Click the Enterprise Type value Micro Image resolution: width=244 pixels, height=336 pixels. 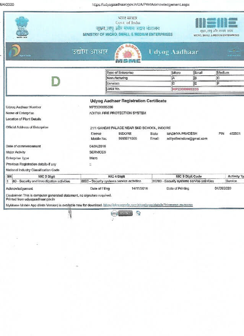93,158
